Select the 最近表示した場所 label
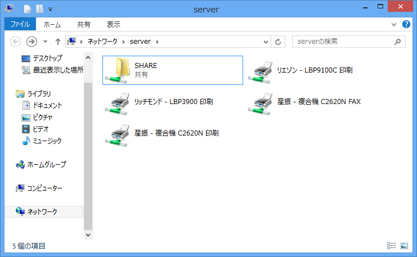Image resolution: width=417 pixels, height=257 pixels. coord(58,70)
